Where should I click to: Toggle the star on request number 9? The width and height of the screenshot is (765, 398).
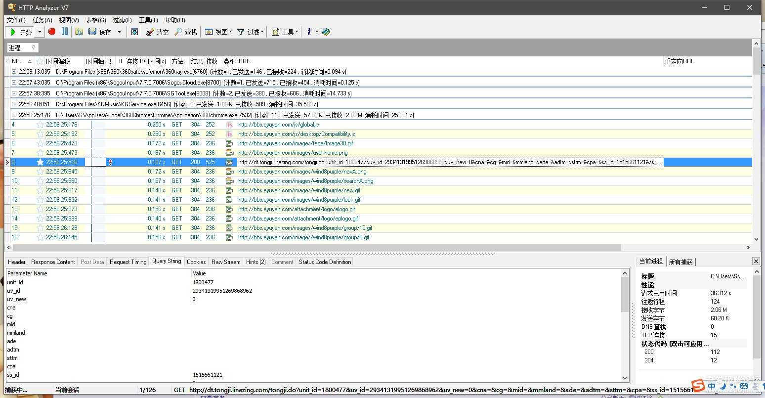(40, 172)
